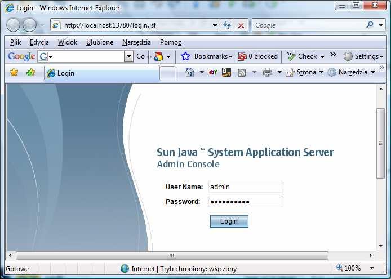391x279 pixels.
Task: Open the Ulubione menu
Action: pos(100,42)
